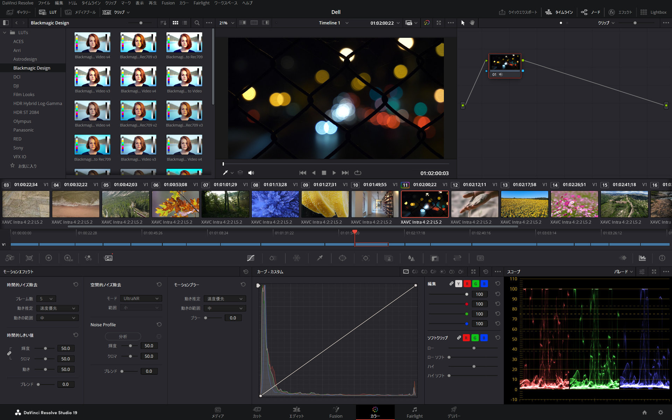The image size is (672, 420).
Task: Switch to the Deliver page tab
Action: pyautogui.click(x=454, y=412)
